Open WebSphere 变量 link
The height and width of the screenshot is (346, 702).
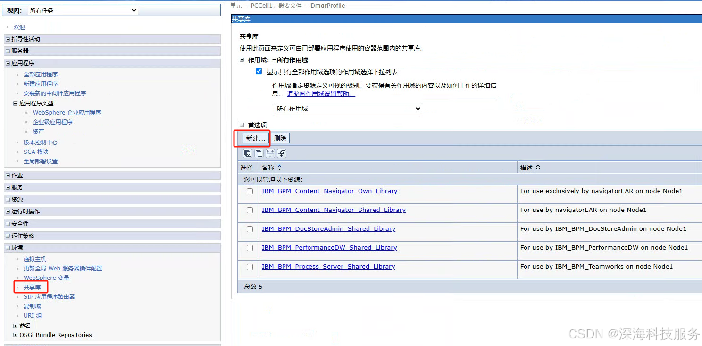point(47,278)
